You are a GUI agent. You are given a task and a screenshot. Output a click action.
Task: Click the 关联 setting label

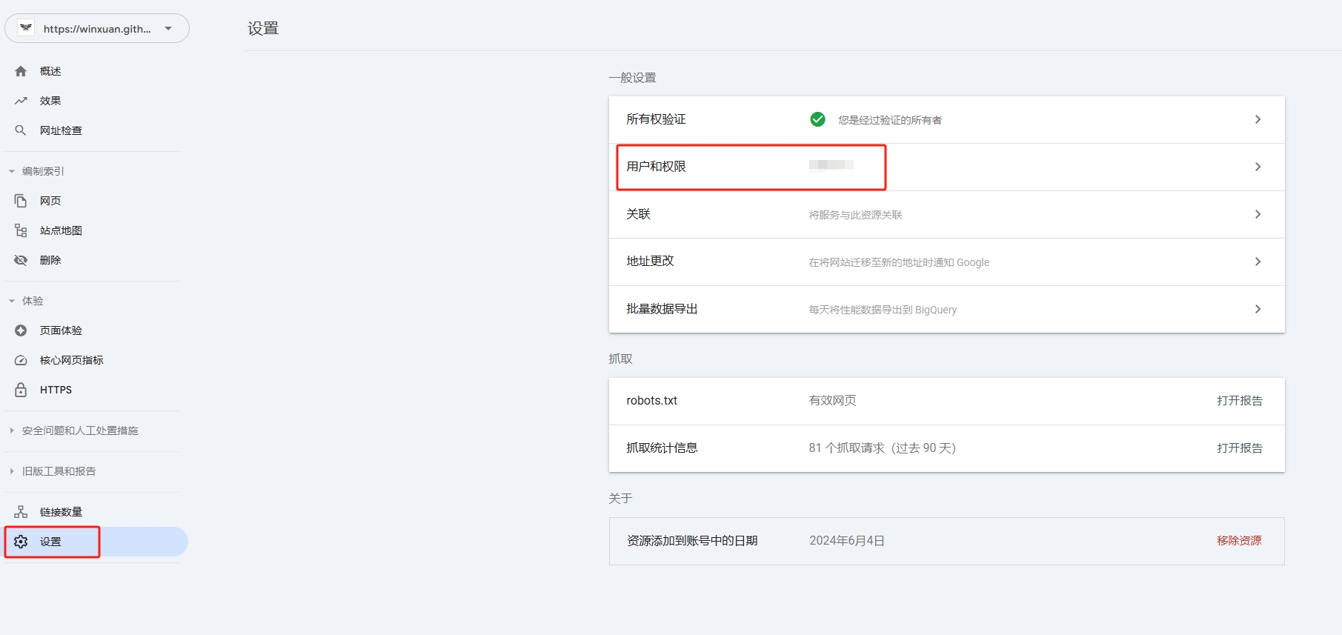tap(638, 214)
